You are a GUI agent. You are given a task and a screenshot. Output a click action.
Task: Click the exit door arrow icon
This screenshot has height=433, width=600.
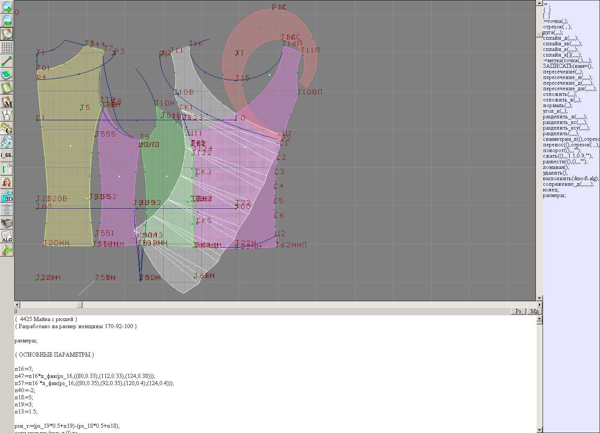tap(7, 250)
